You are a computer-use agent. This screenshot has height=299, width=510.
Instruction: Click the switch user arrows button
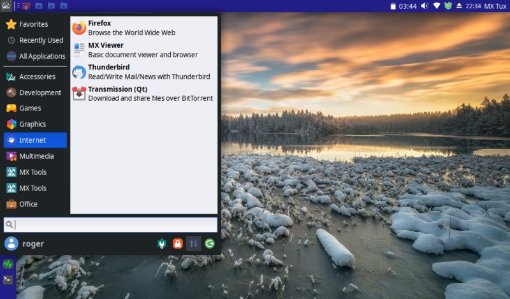(x=194, y=244)
